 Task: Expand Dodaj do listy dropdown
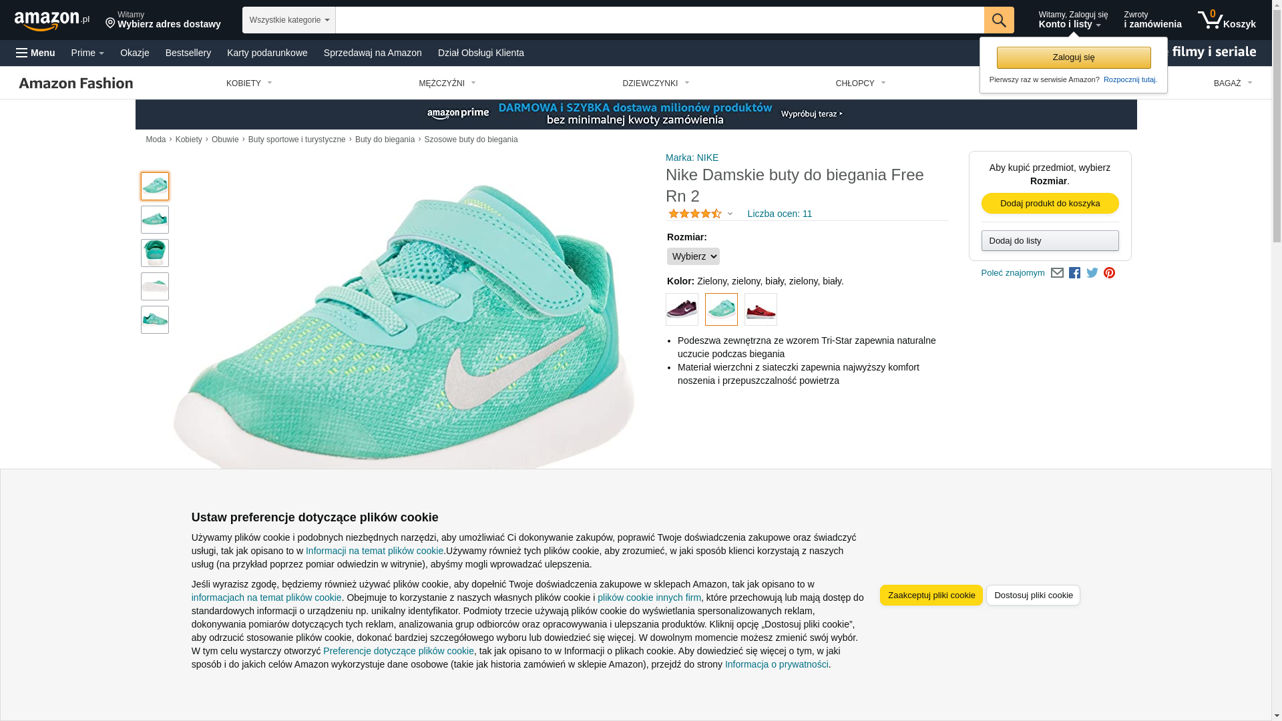click(1050, 241)
